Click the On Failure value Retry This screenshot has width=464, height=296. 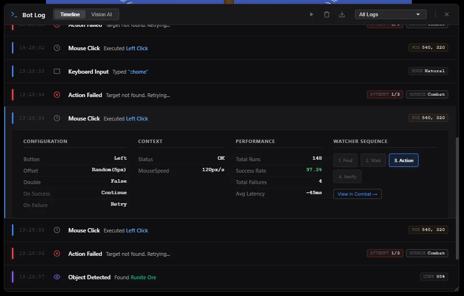(119, 204)
